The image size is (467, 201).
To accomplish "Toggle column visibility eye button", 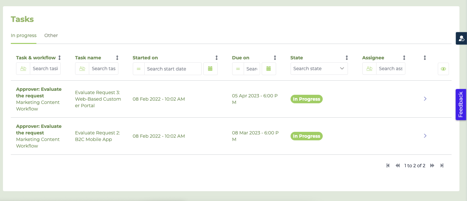I will [443, 69].
